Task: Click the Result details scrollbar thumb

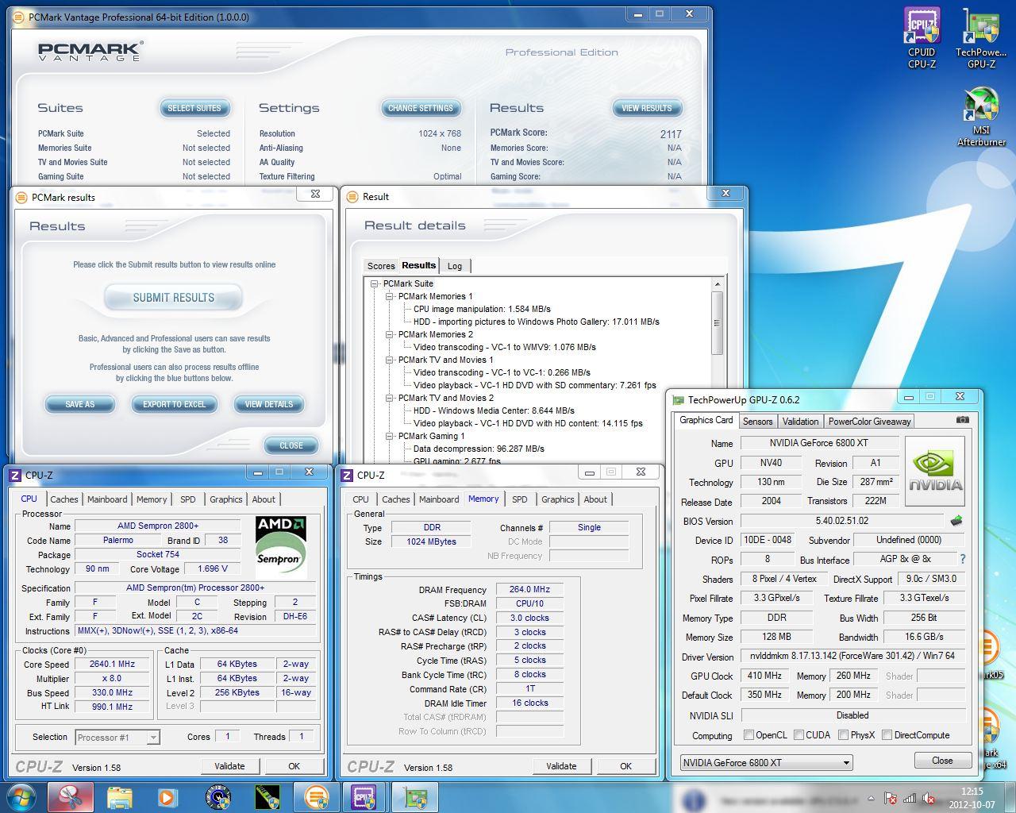Action: click(x=717, y=323)
